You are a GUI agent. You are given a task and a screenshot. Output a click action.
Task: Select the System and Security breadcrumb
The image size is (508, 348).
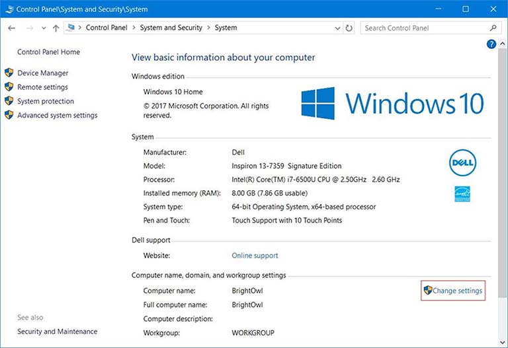coord(171,28)
